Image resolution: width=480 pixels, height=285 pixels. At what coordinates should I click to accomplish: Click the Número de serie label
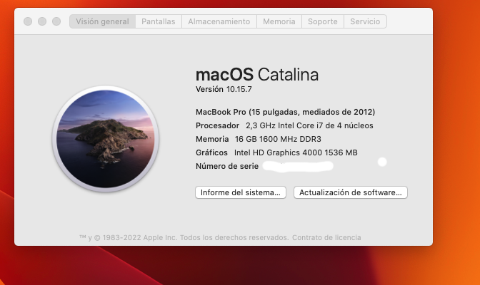(227, 166)
